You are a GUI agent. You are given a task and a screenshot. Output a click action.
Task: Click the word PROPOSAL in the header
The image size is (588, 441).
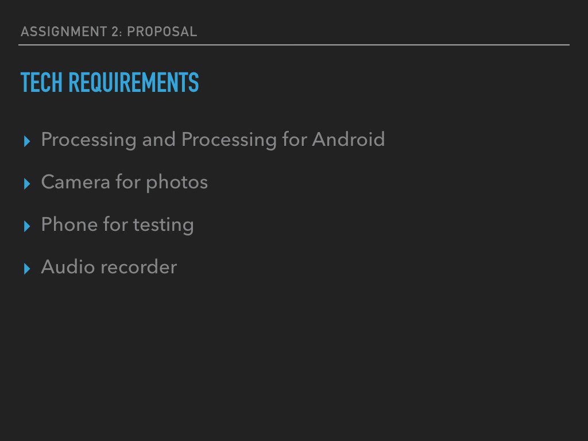click(x=162, y=32)
